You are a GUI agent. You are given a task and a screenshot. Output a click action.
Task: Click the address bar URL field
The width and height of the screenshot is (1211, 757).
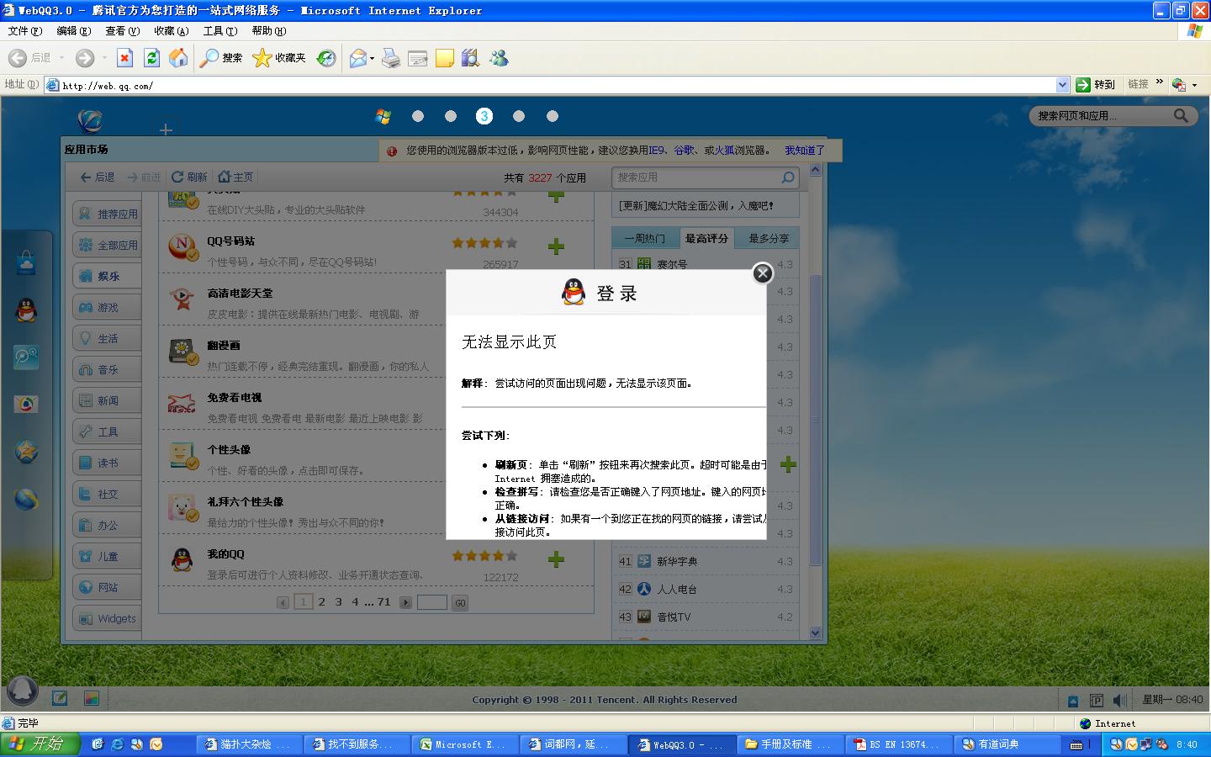click(551, 85)
